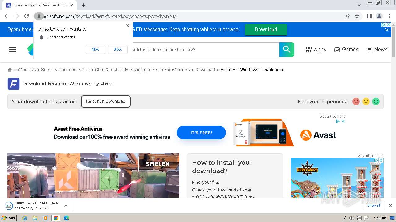Viewport: 396px width, 222px height.
Task: Dismiss the notification permission popup
Action: [x=128, y=26]
